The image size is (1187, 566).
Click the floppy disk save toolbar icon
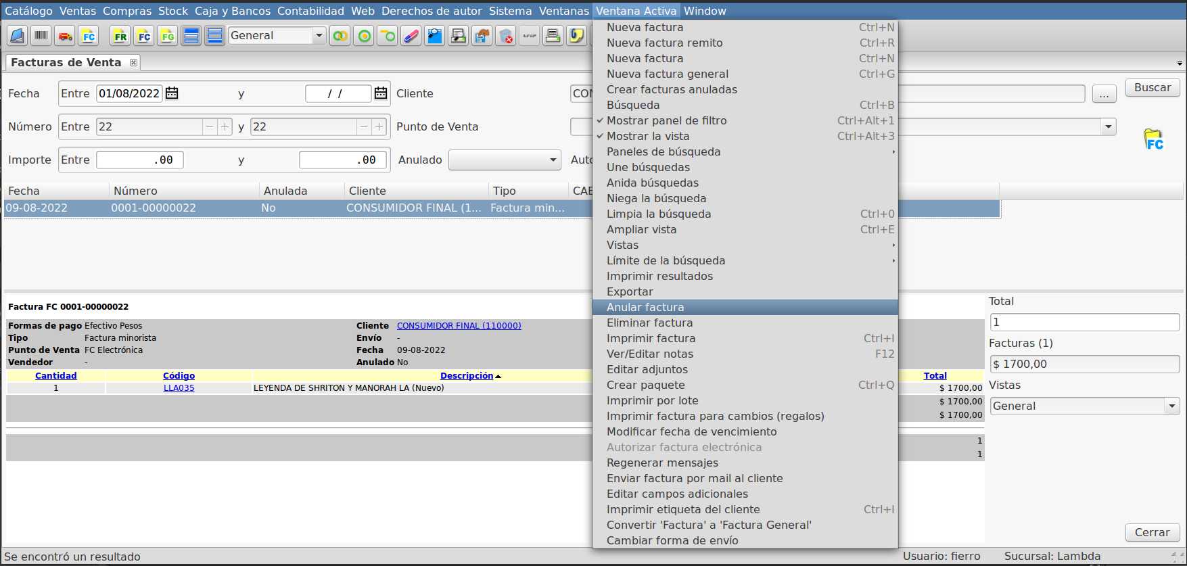482,36
